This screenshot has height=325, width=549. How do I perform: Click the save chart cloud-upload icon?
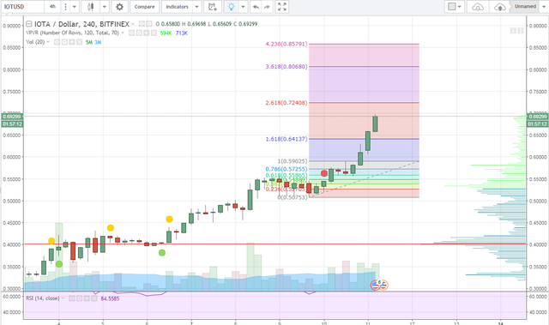[499, 7]
